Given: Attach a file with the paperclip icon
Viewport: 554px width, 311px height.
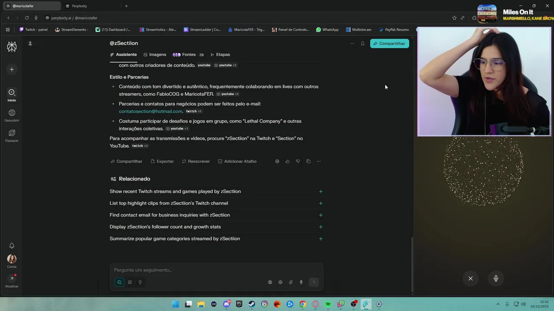Looking at the screenshot, I should (x=291, y=282).
